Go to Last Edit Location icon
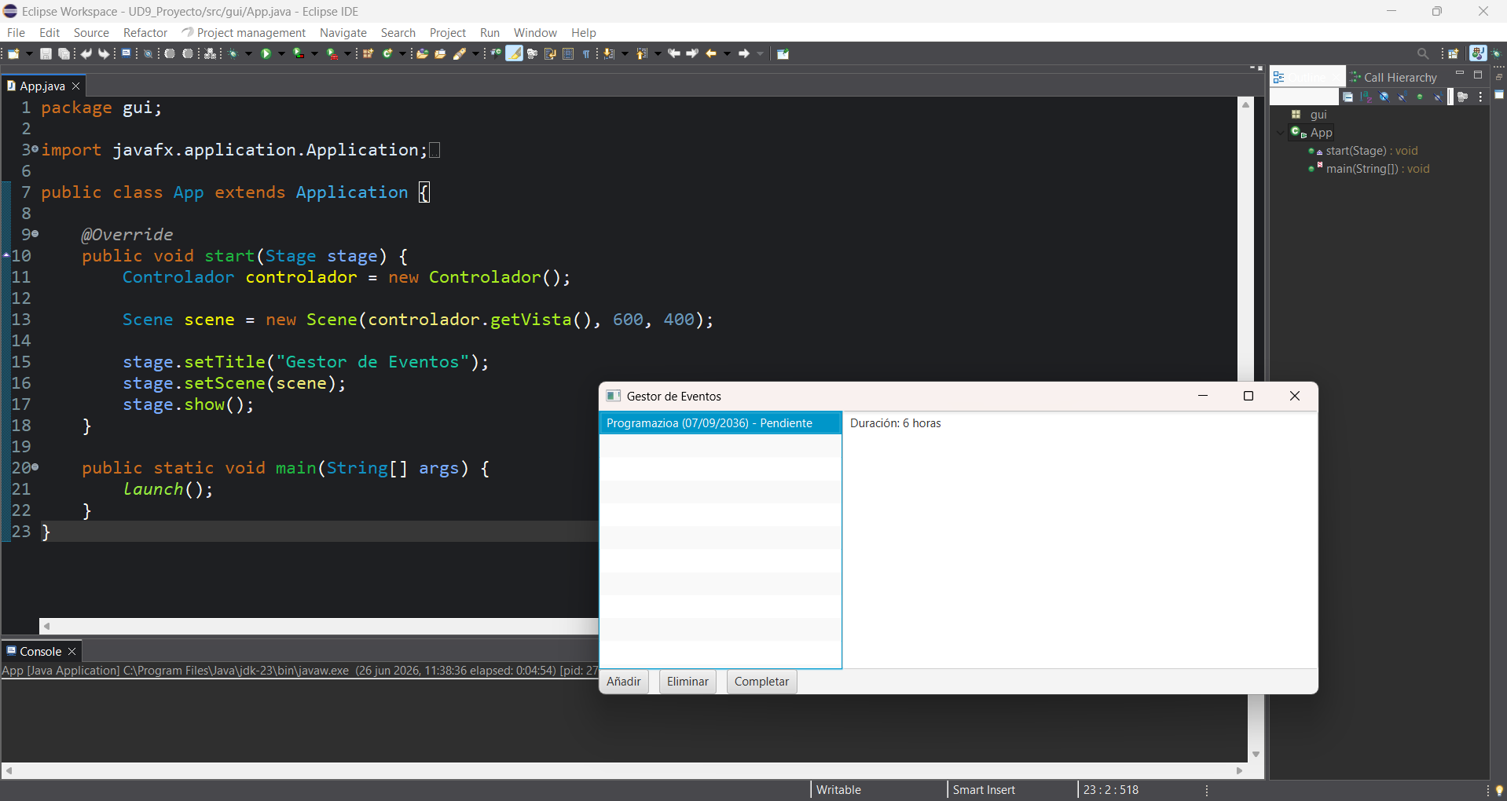The height and width of the screenshot is (801, 1507). click(674, 53)
